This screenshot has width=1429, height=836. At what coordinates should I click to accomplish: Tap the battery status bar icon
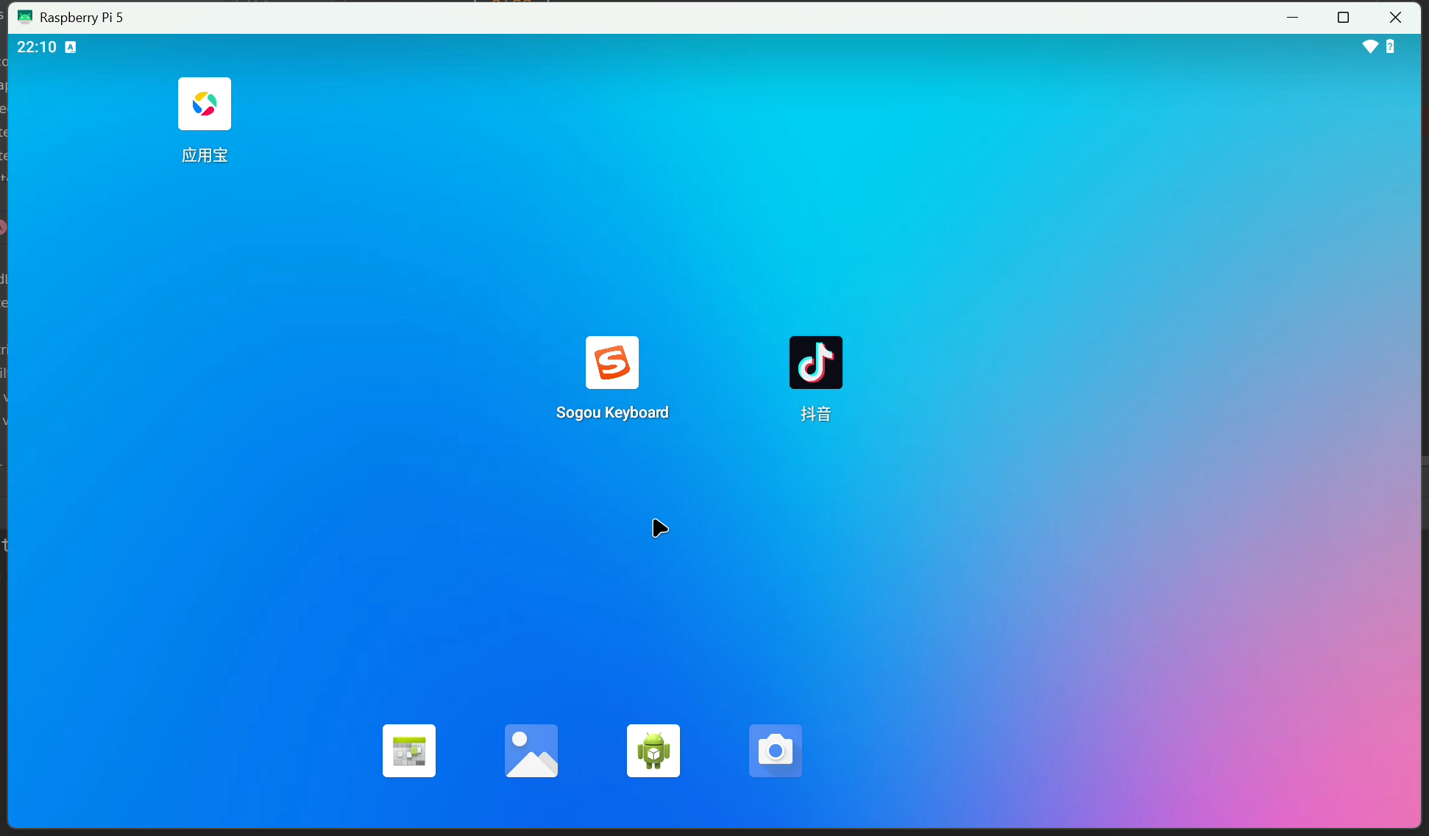pyautogui.click(x=1390, y=47)
